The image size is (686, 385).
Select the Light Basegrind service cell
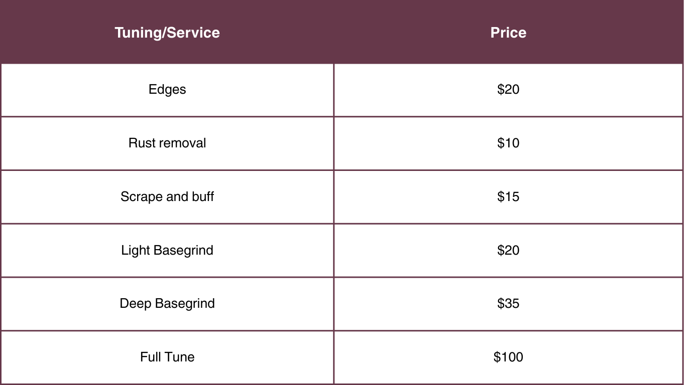pyautogui.click(x=167, y=250)
